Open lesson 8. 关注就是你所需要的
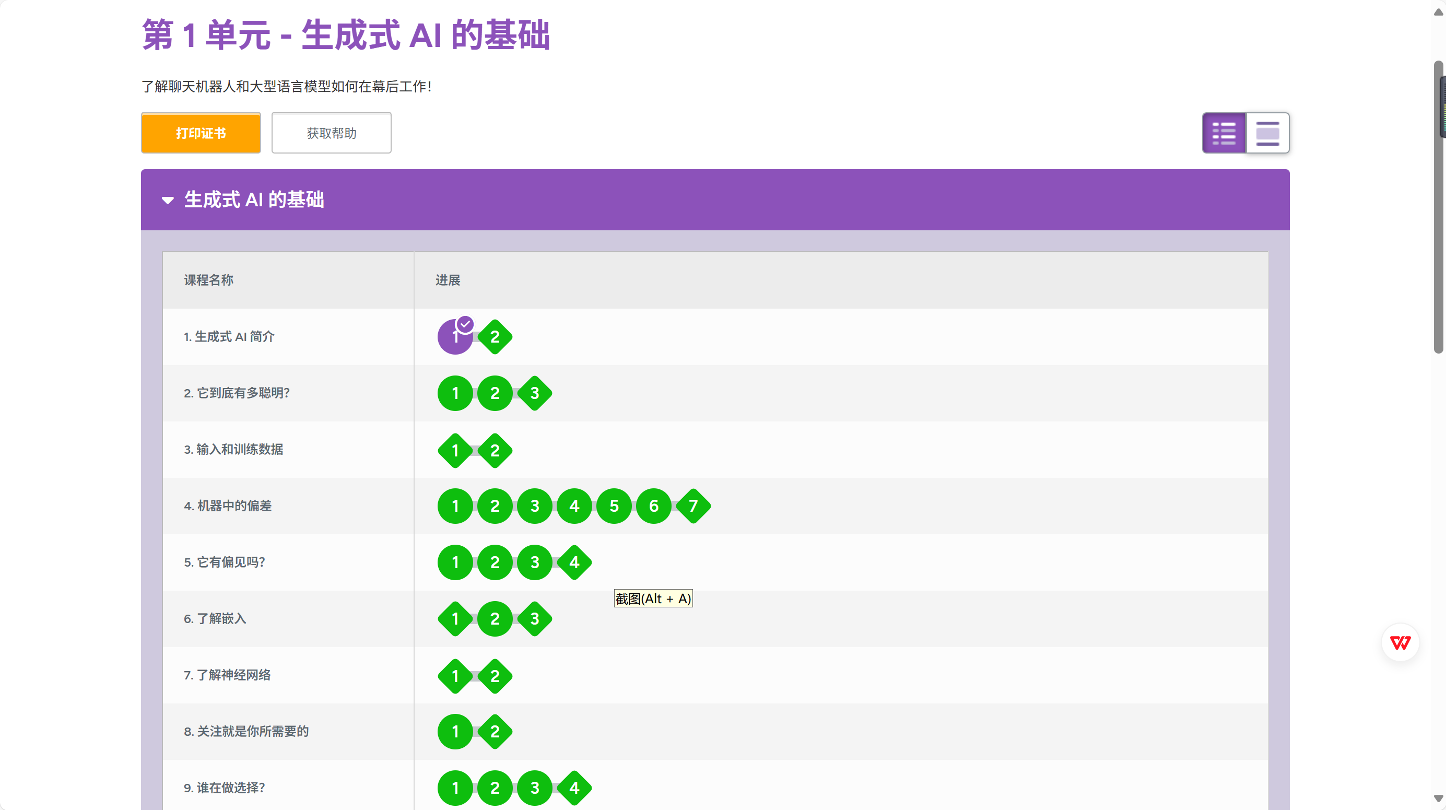This screenshot has width=1446, height=810. (x=246, y=732)
